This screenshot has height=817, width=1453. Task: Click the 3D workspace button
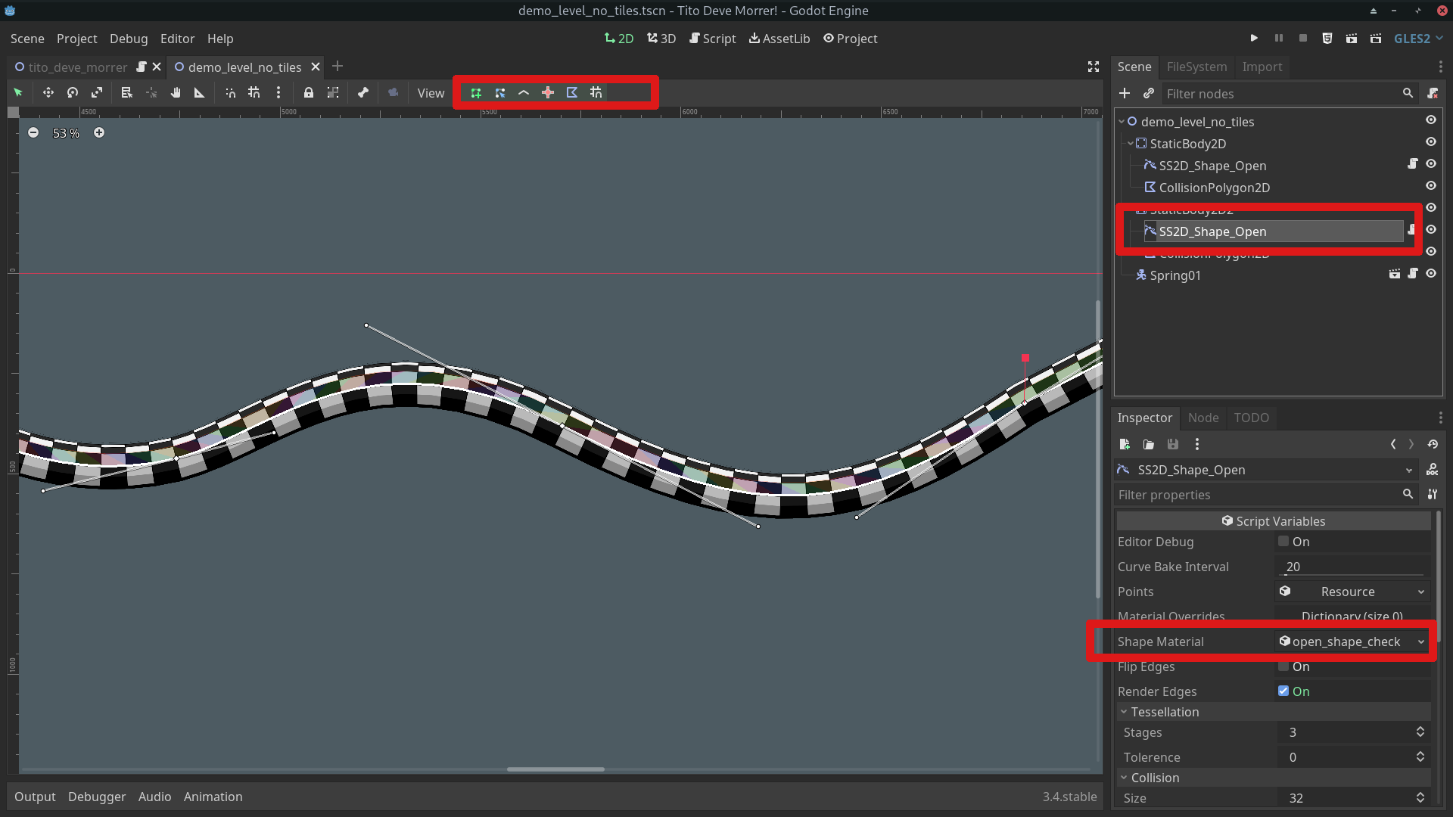tap(661, 38)
